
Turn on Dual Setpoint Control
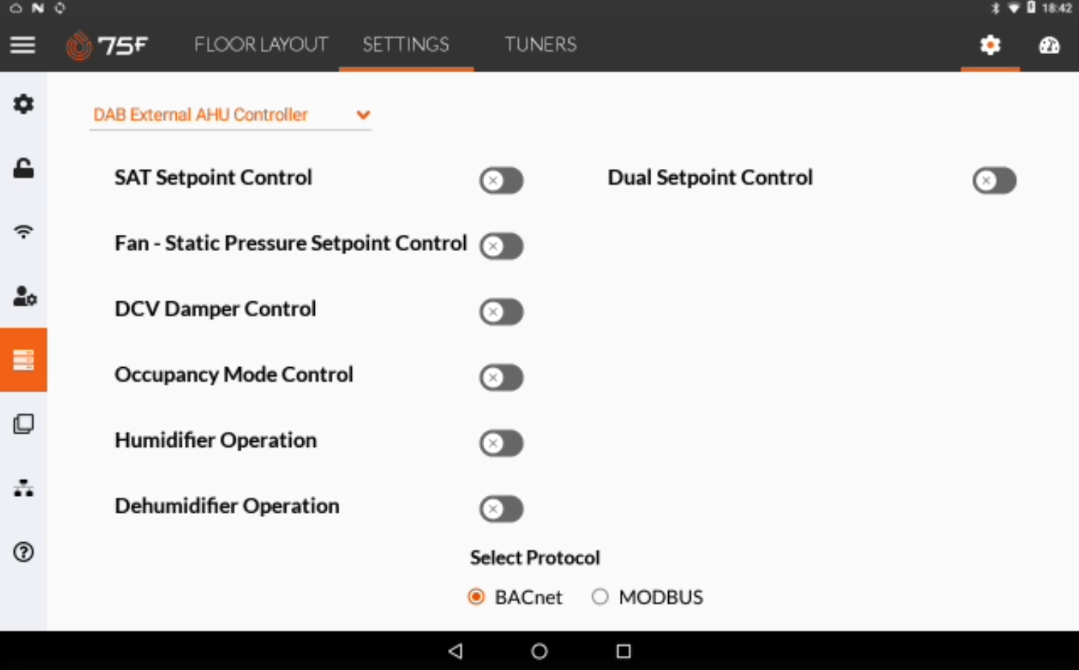tap(994, 180)
